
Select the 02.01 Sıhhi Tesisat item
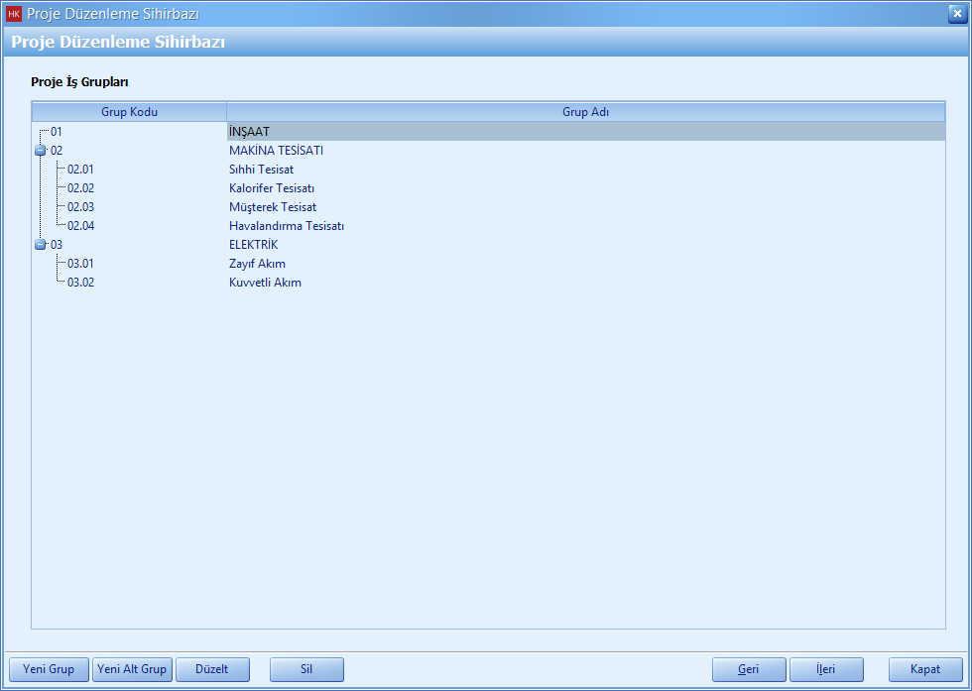[261, 170]
